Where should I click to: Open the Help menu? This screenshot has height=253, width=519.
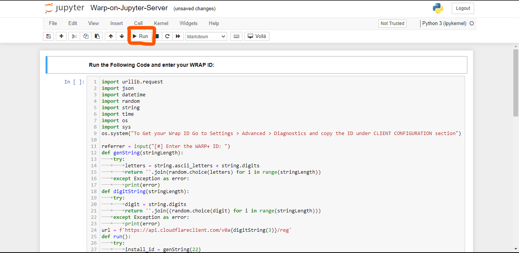coord(214,24)
